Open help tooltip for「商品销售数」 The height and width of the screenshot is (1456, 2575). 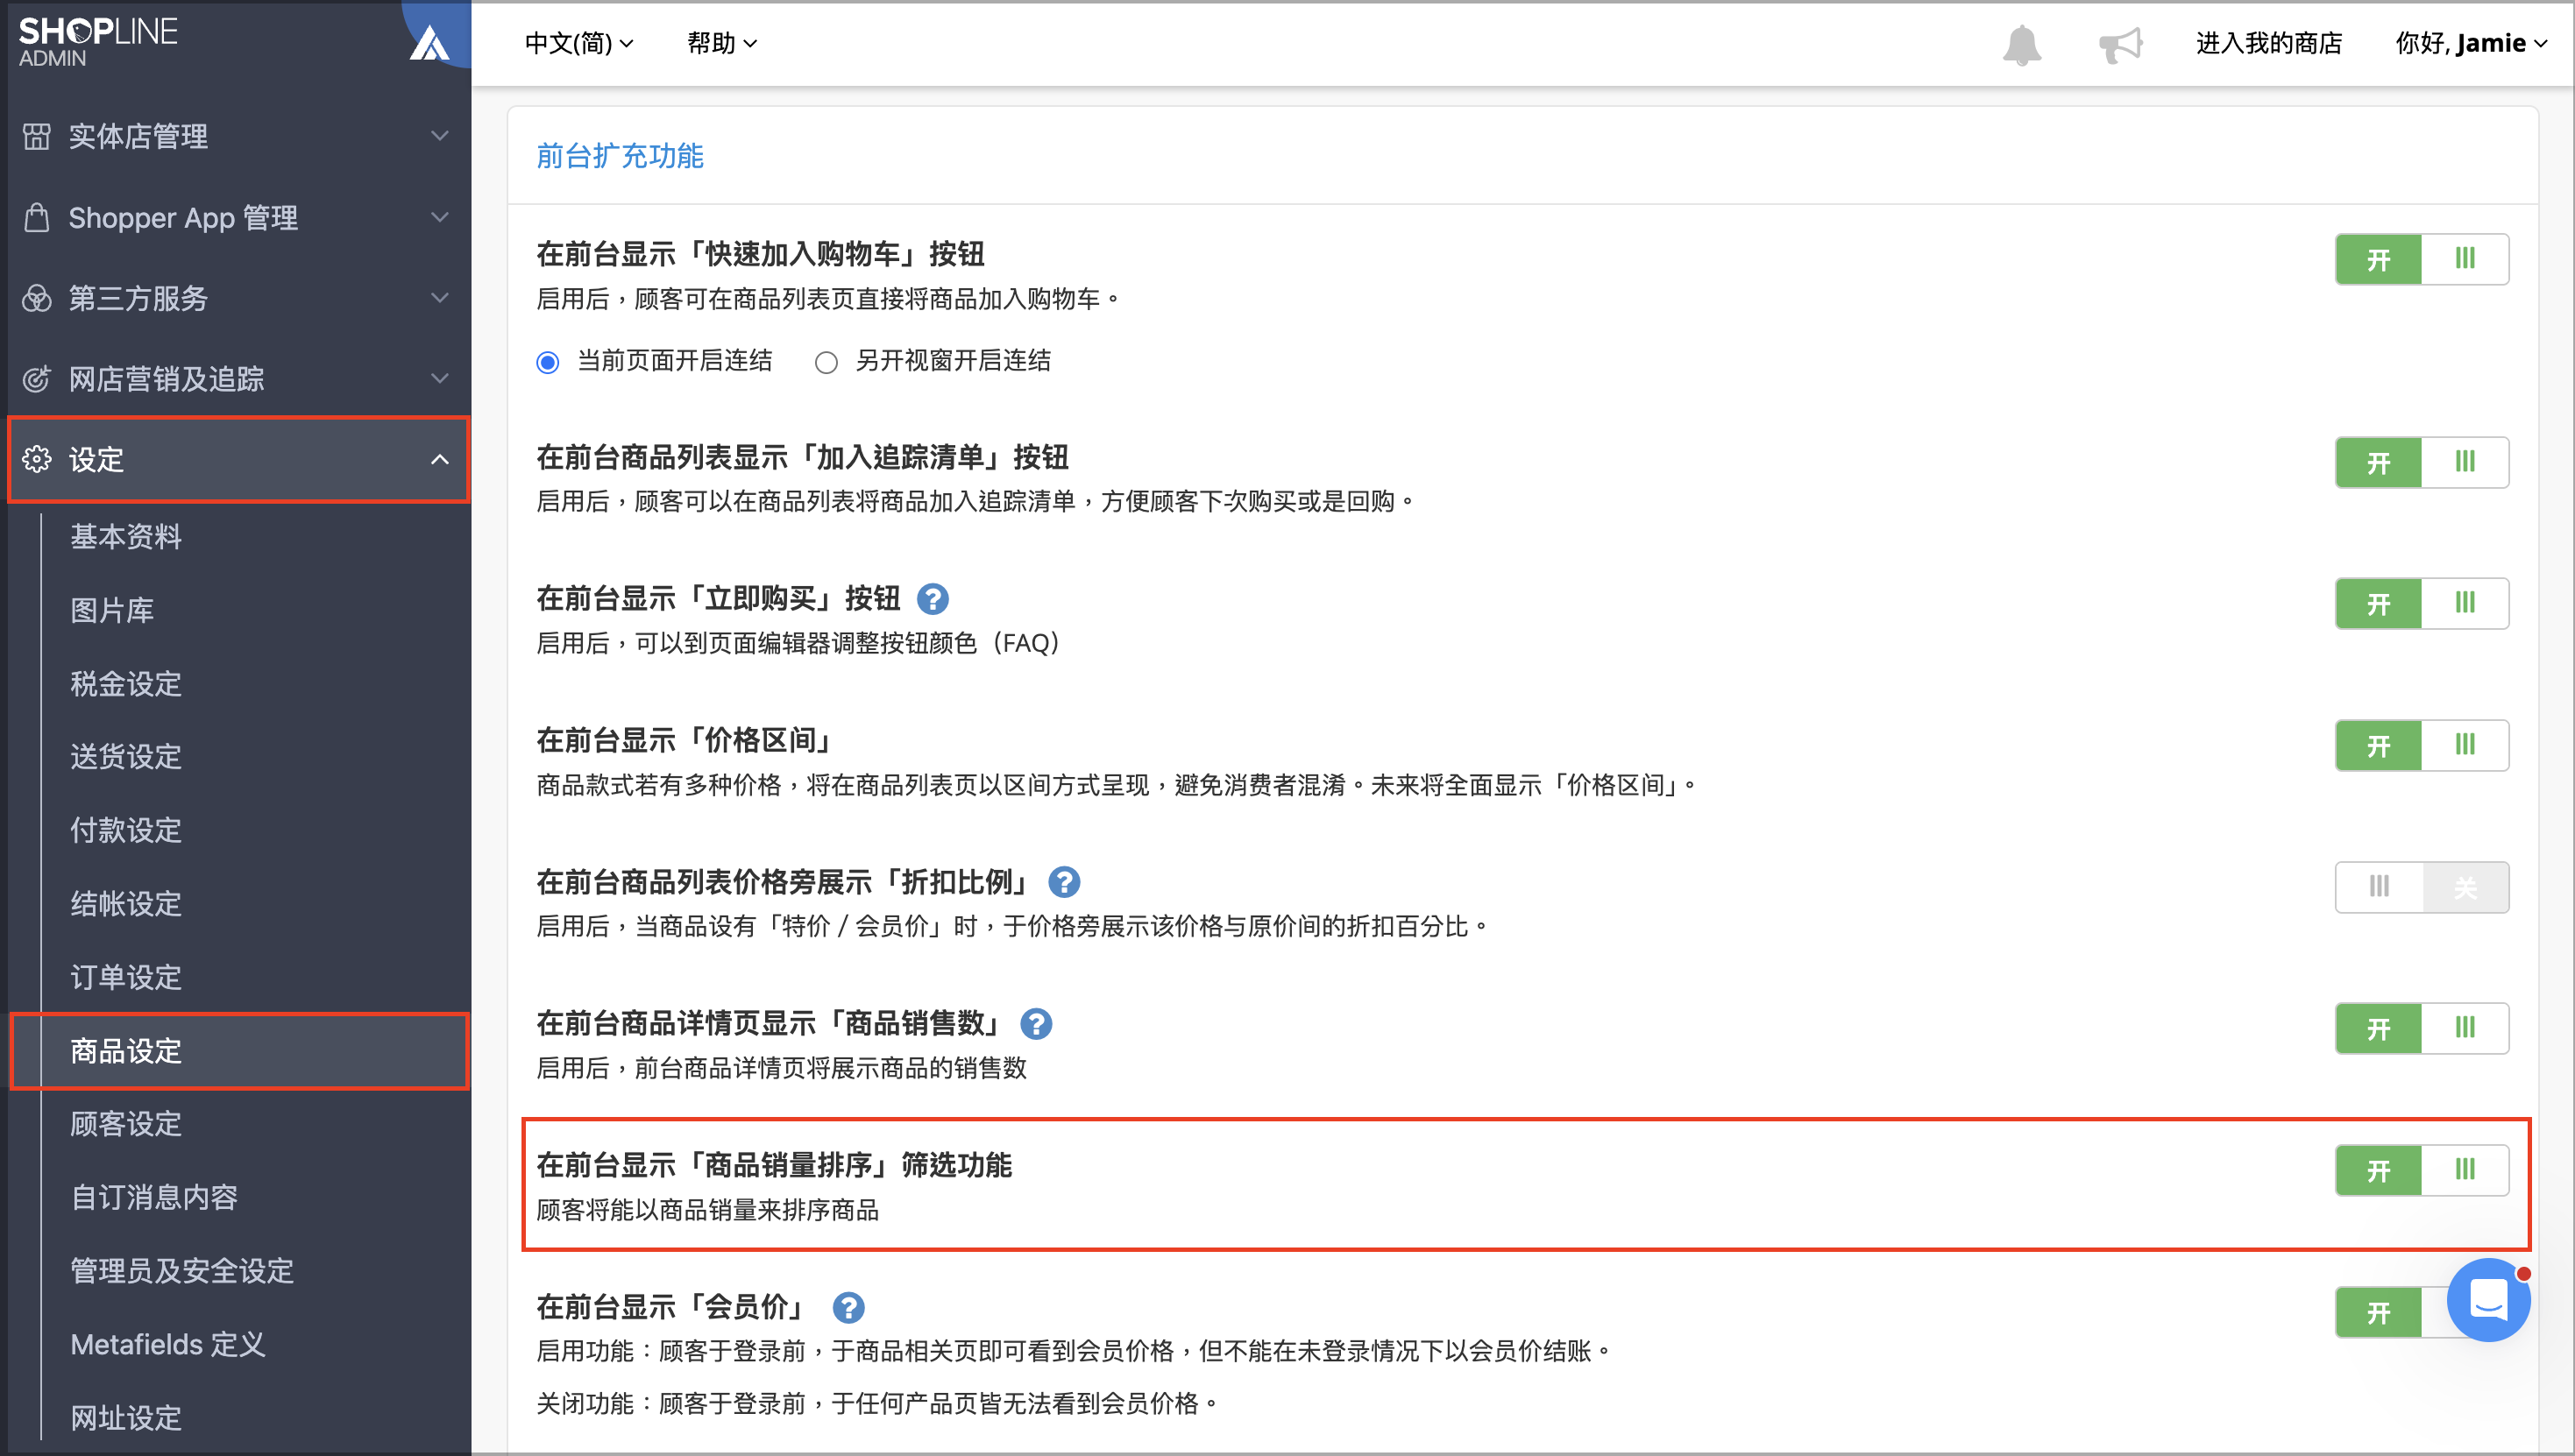[x=1035, y=1024]
